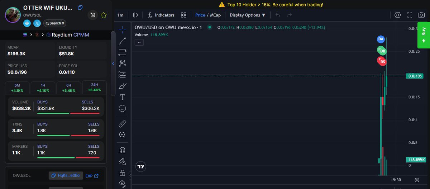Image resolution: width=430 pixels, height=189 pixels.
Task: Select the 5M timeframe tab
Action: point(17,88)
